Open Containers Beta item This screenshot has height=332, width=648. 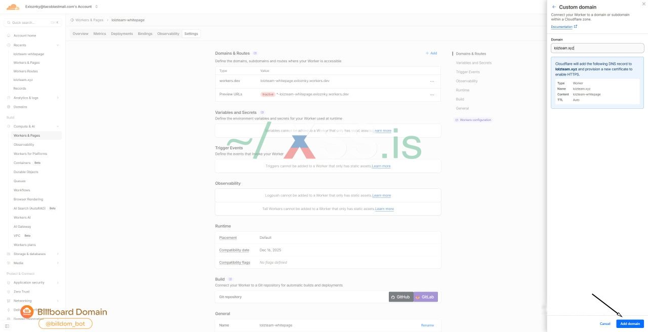click(x=27, y=163)
